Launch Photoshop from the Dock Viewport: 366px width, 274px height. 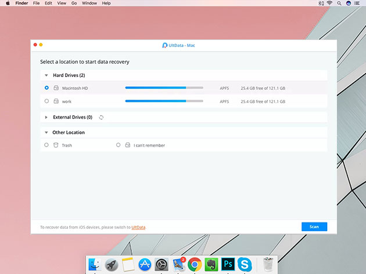click(x=228, y=264)
